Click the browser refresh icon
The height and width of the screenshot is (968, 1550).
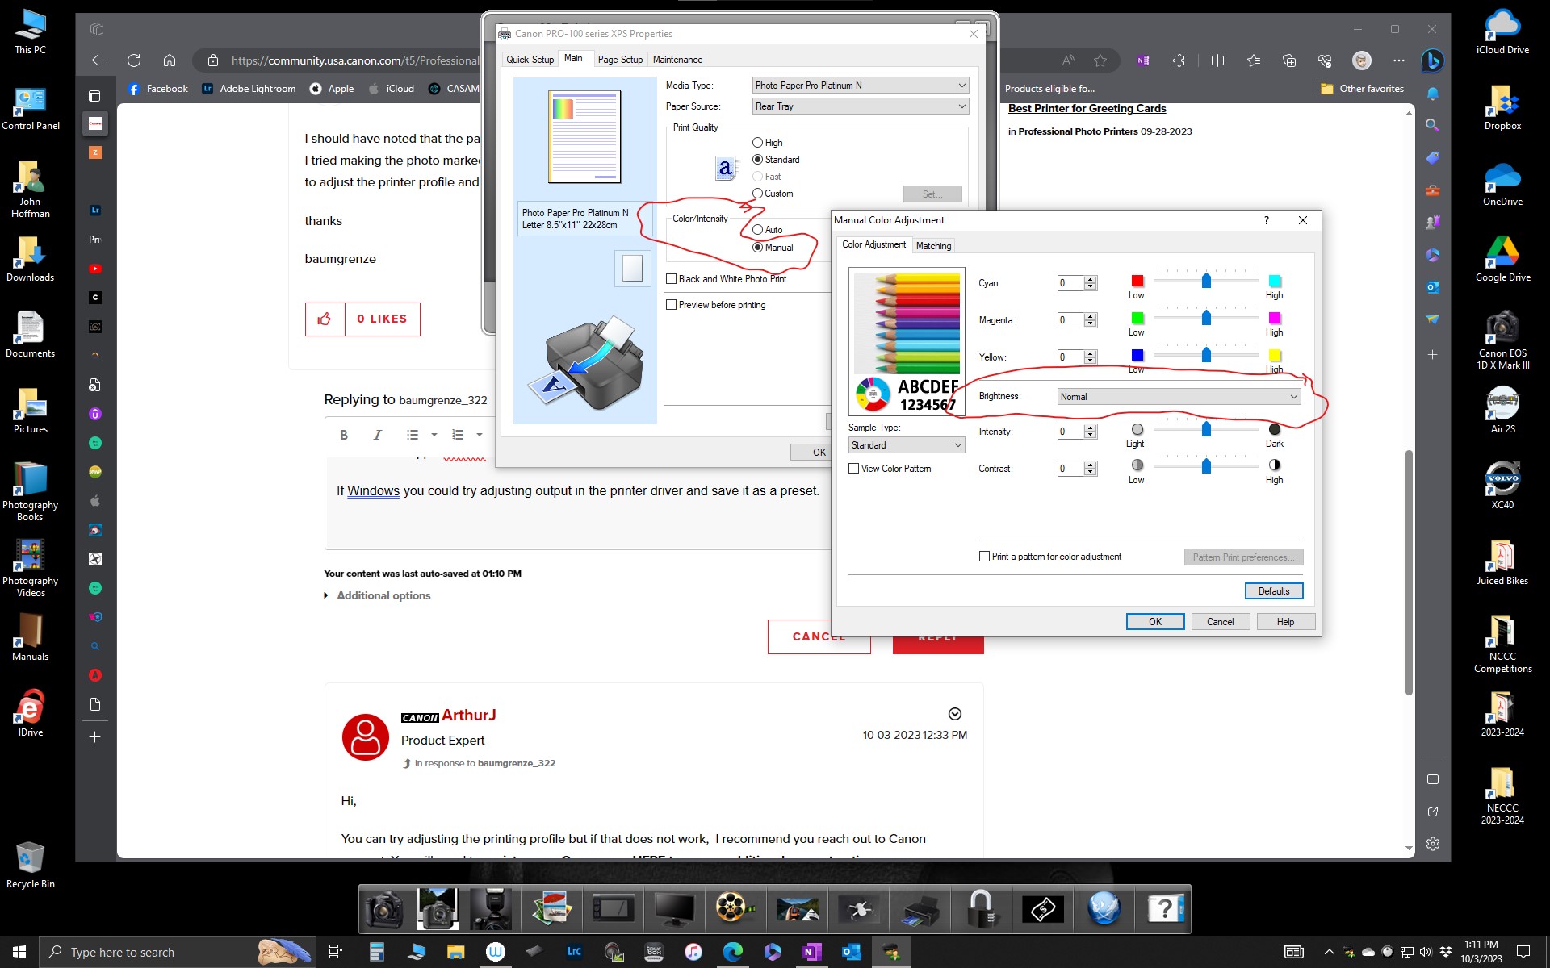click(x=134, y=60)
